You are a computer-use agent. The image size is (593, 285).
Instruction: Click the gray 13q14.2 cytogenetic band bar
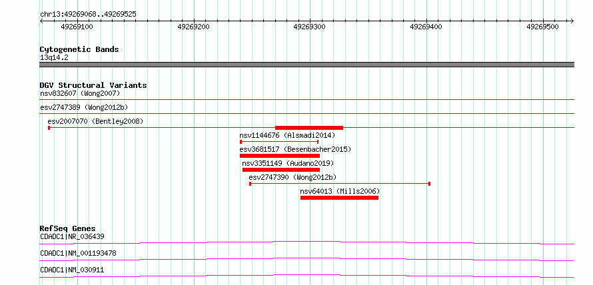coord(306,65)
